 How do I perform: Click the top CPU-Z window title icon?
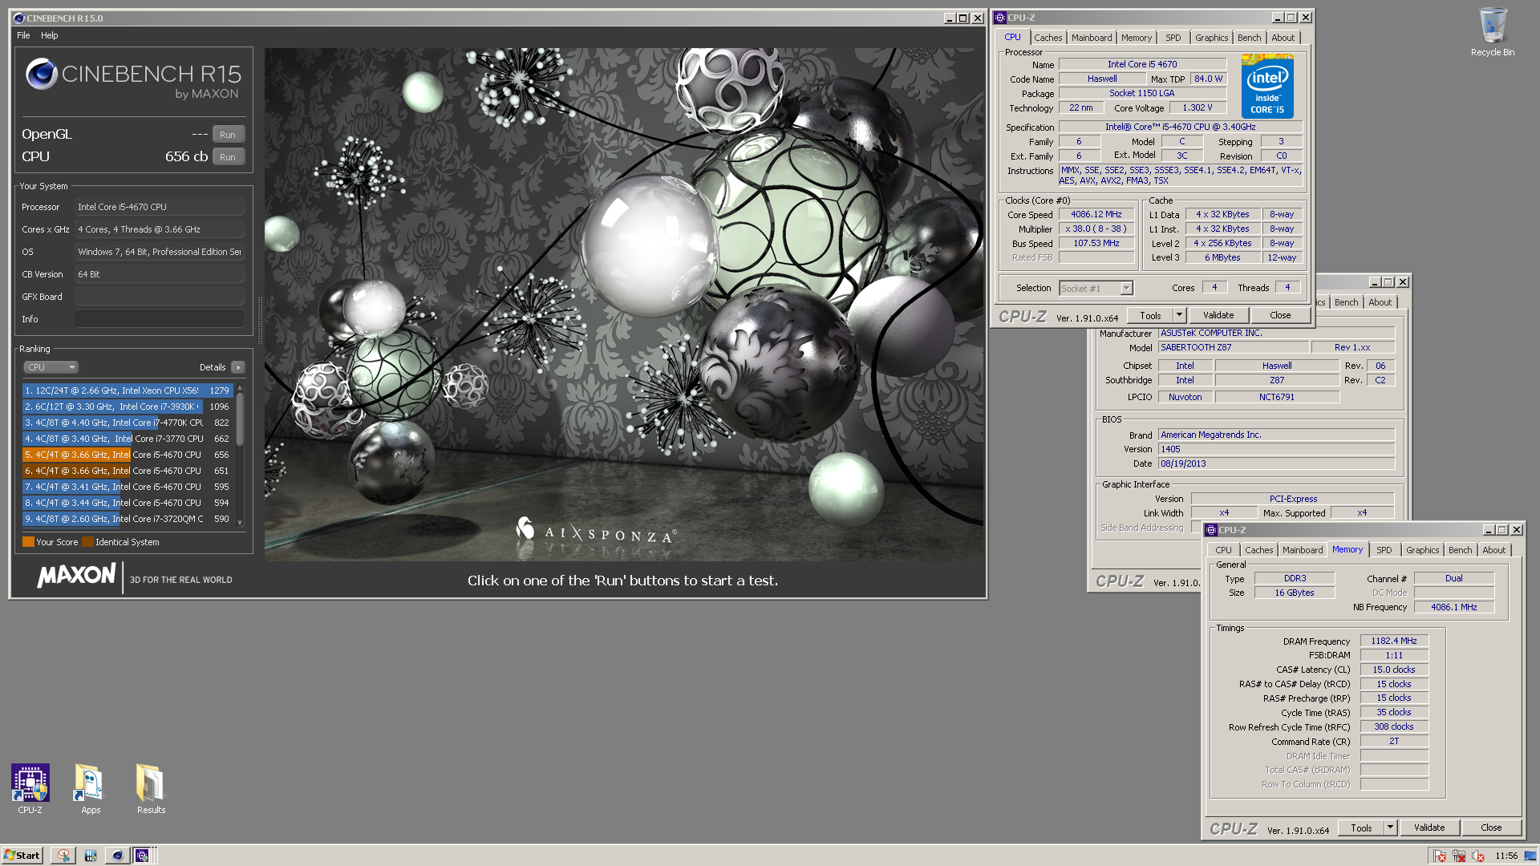[x=1000, y=18]
